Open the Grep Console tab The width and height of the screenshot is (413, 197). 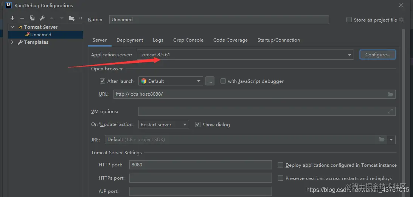coord(188,40)
